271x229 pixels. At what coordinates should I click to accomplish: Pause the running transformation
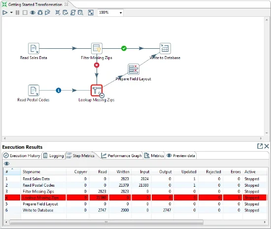click(x=17, y=13)
